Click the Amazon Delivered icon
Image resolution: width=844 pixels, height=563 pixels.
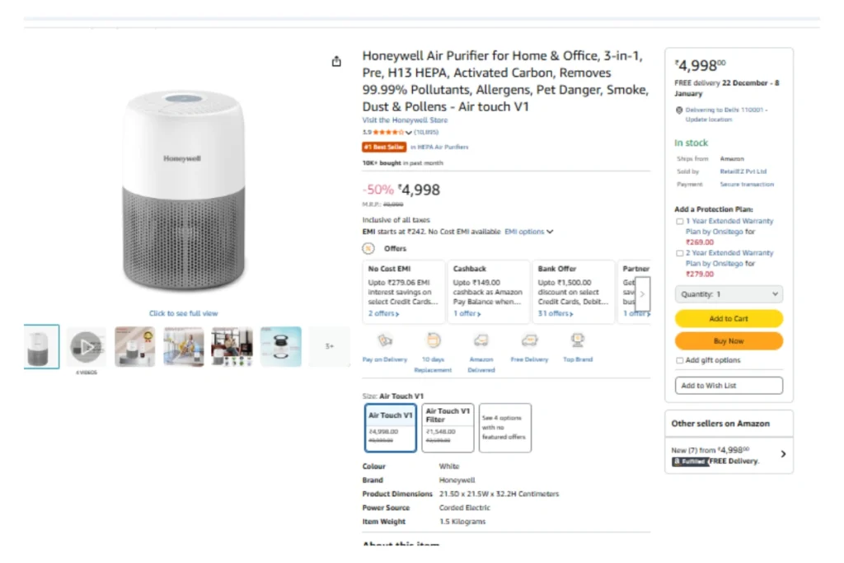[481, 340]
